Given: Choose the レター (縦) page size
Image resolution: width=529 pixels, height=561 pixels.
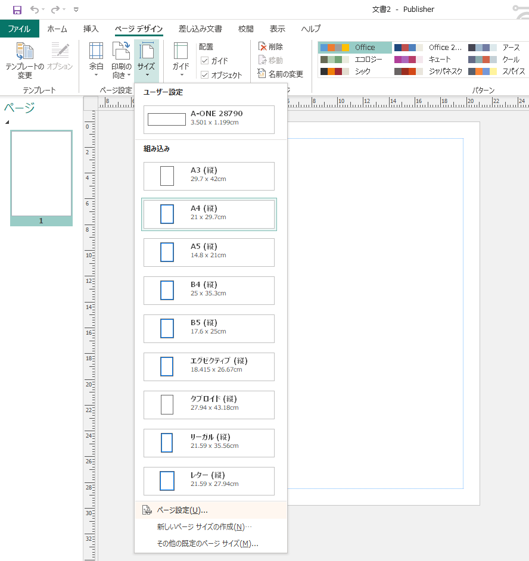Looking at the screenshot, I should click(x=209, y=481).
